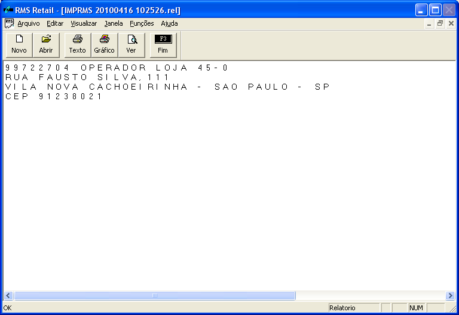Screen dimensions: 459x315
Task: Open the Arquivo menu
Action: [29, 23]
